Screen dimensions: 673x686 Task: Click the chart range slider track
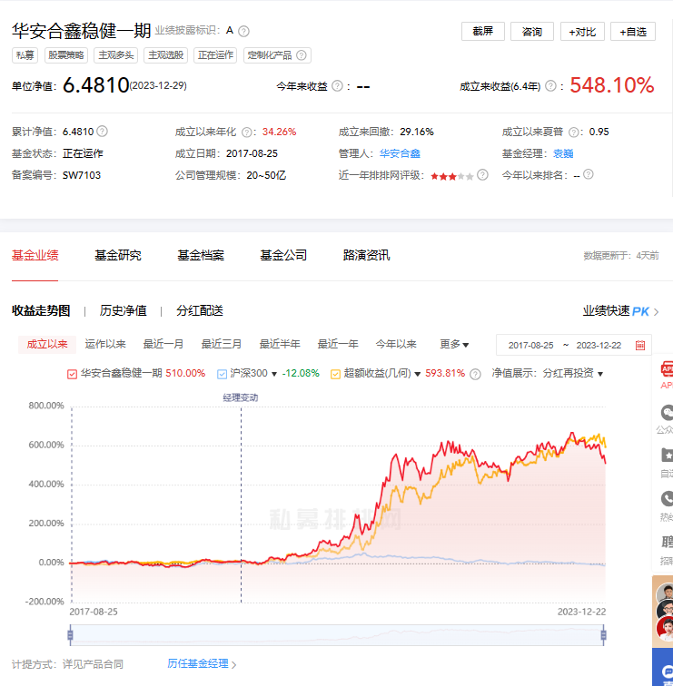tap(337, 635)
